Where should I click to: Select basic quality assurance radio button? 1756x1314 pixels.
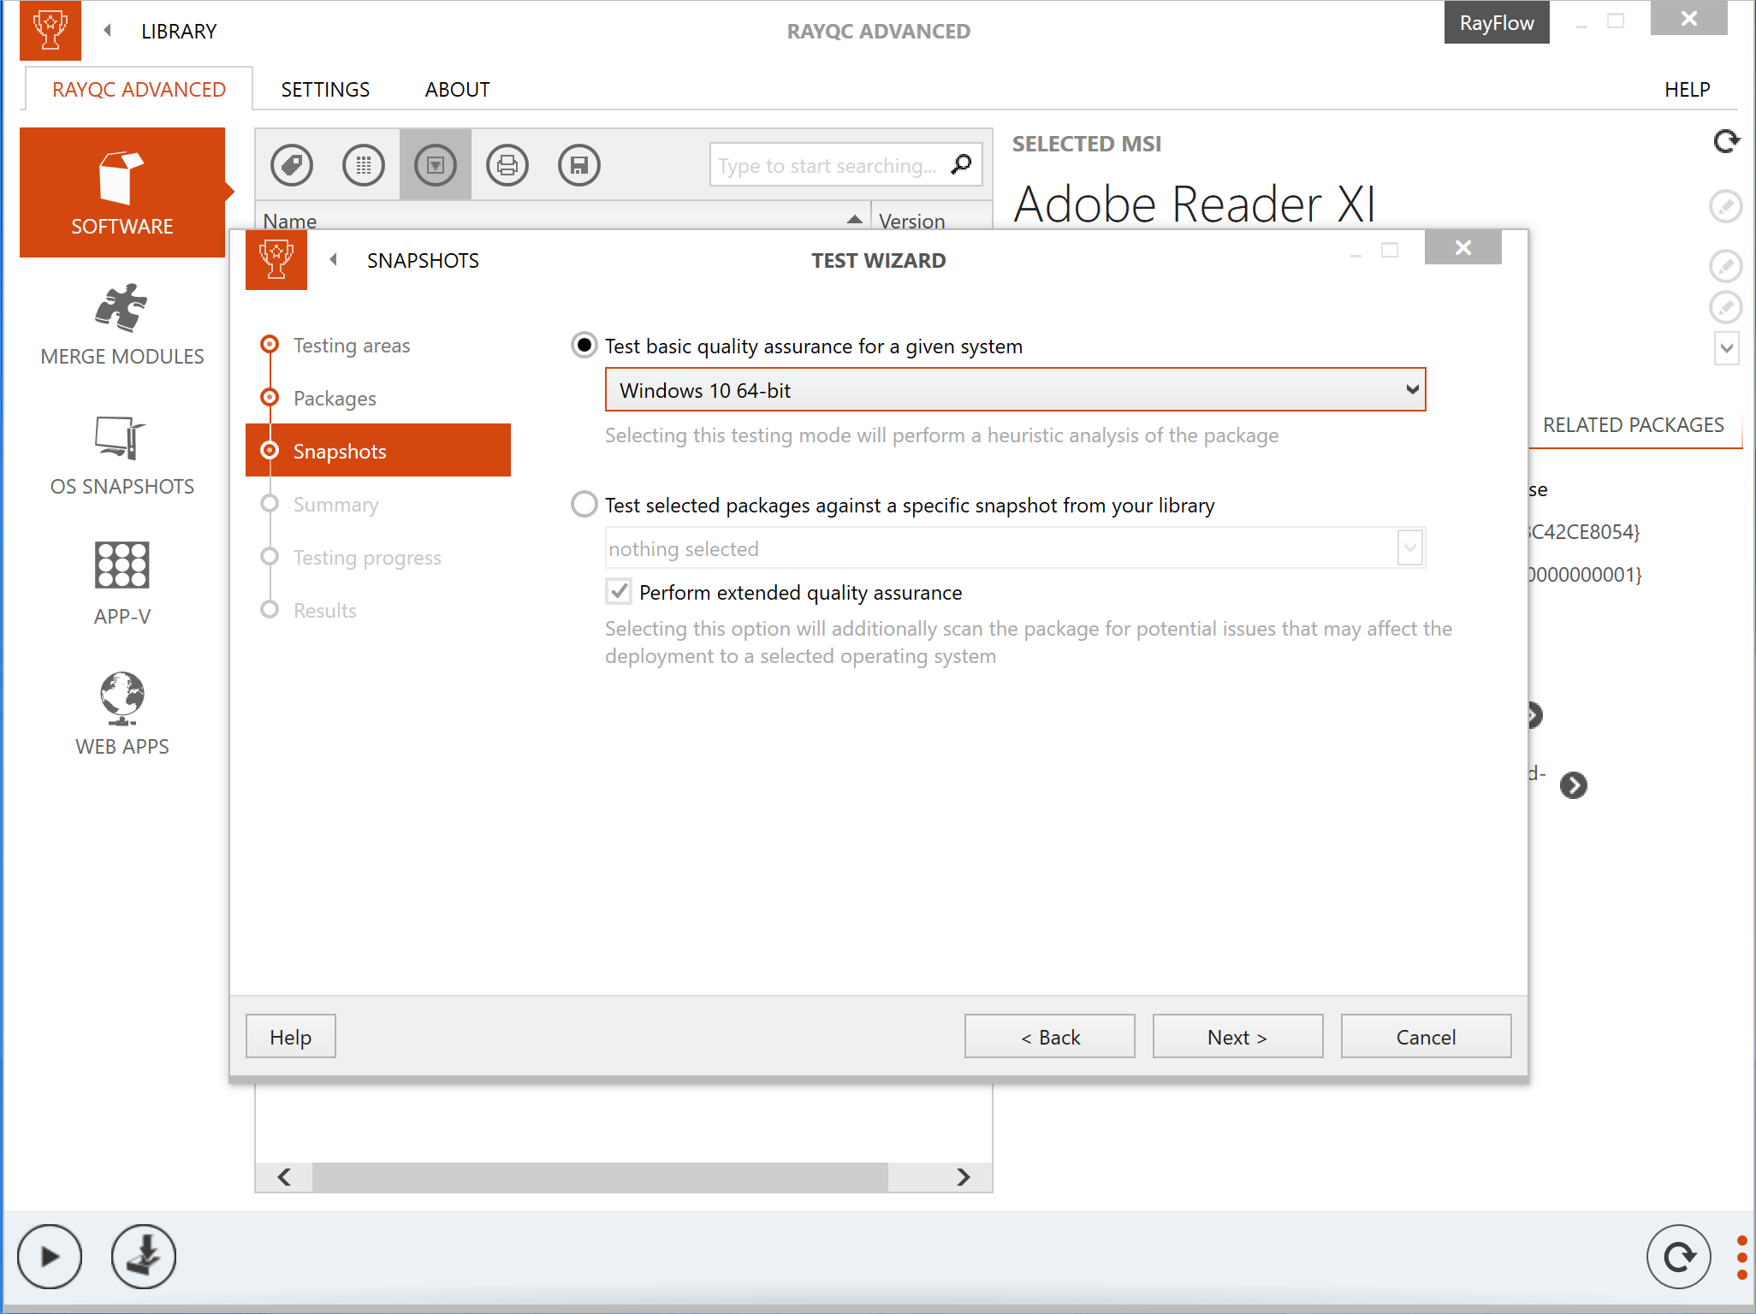584,346
